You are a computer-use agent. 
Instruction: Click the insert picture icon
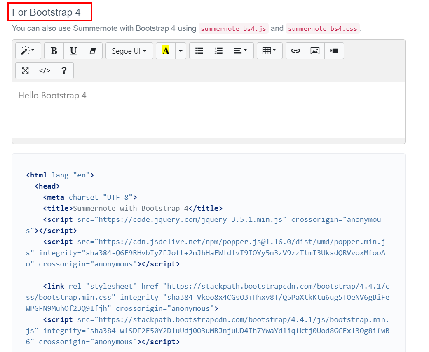(315, 51)
